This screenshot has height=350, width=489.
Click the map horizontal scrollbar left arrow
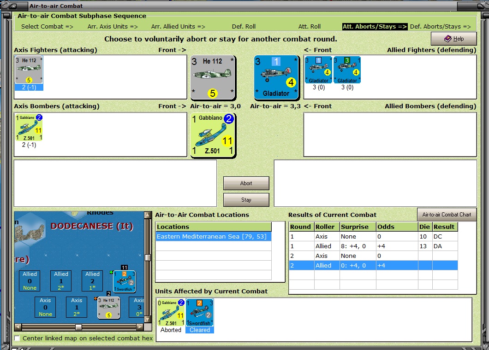tap(18, 327)
